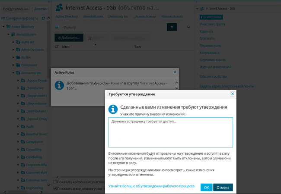This screenshot has width=281, height=194.
Task: Toggle the select-all checkbox beside Имя
Action: [x=57, y=47]
